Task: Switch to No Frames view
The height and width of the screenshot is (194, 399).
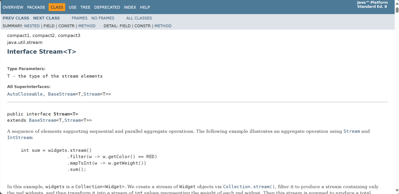Action: tap(103, 18)
